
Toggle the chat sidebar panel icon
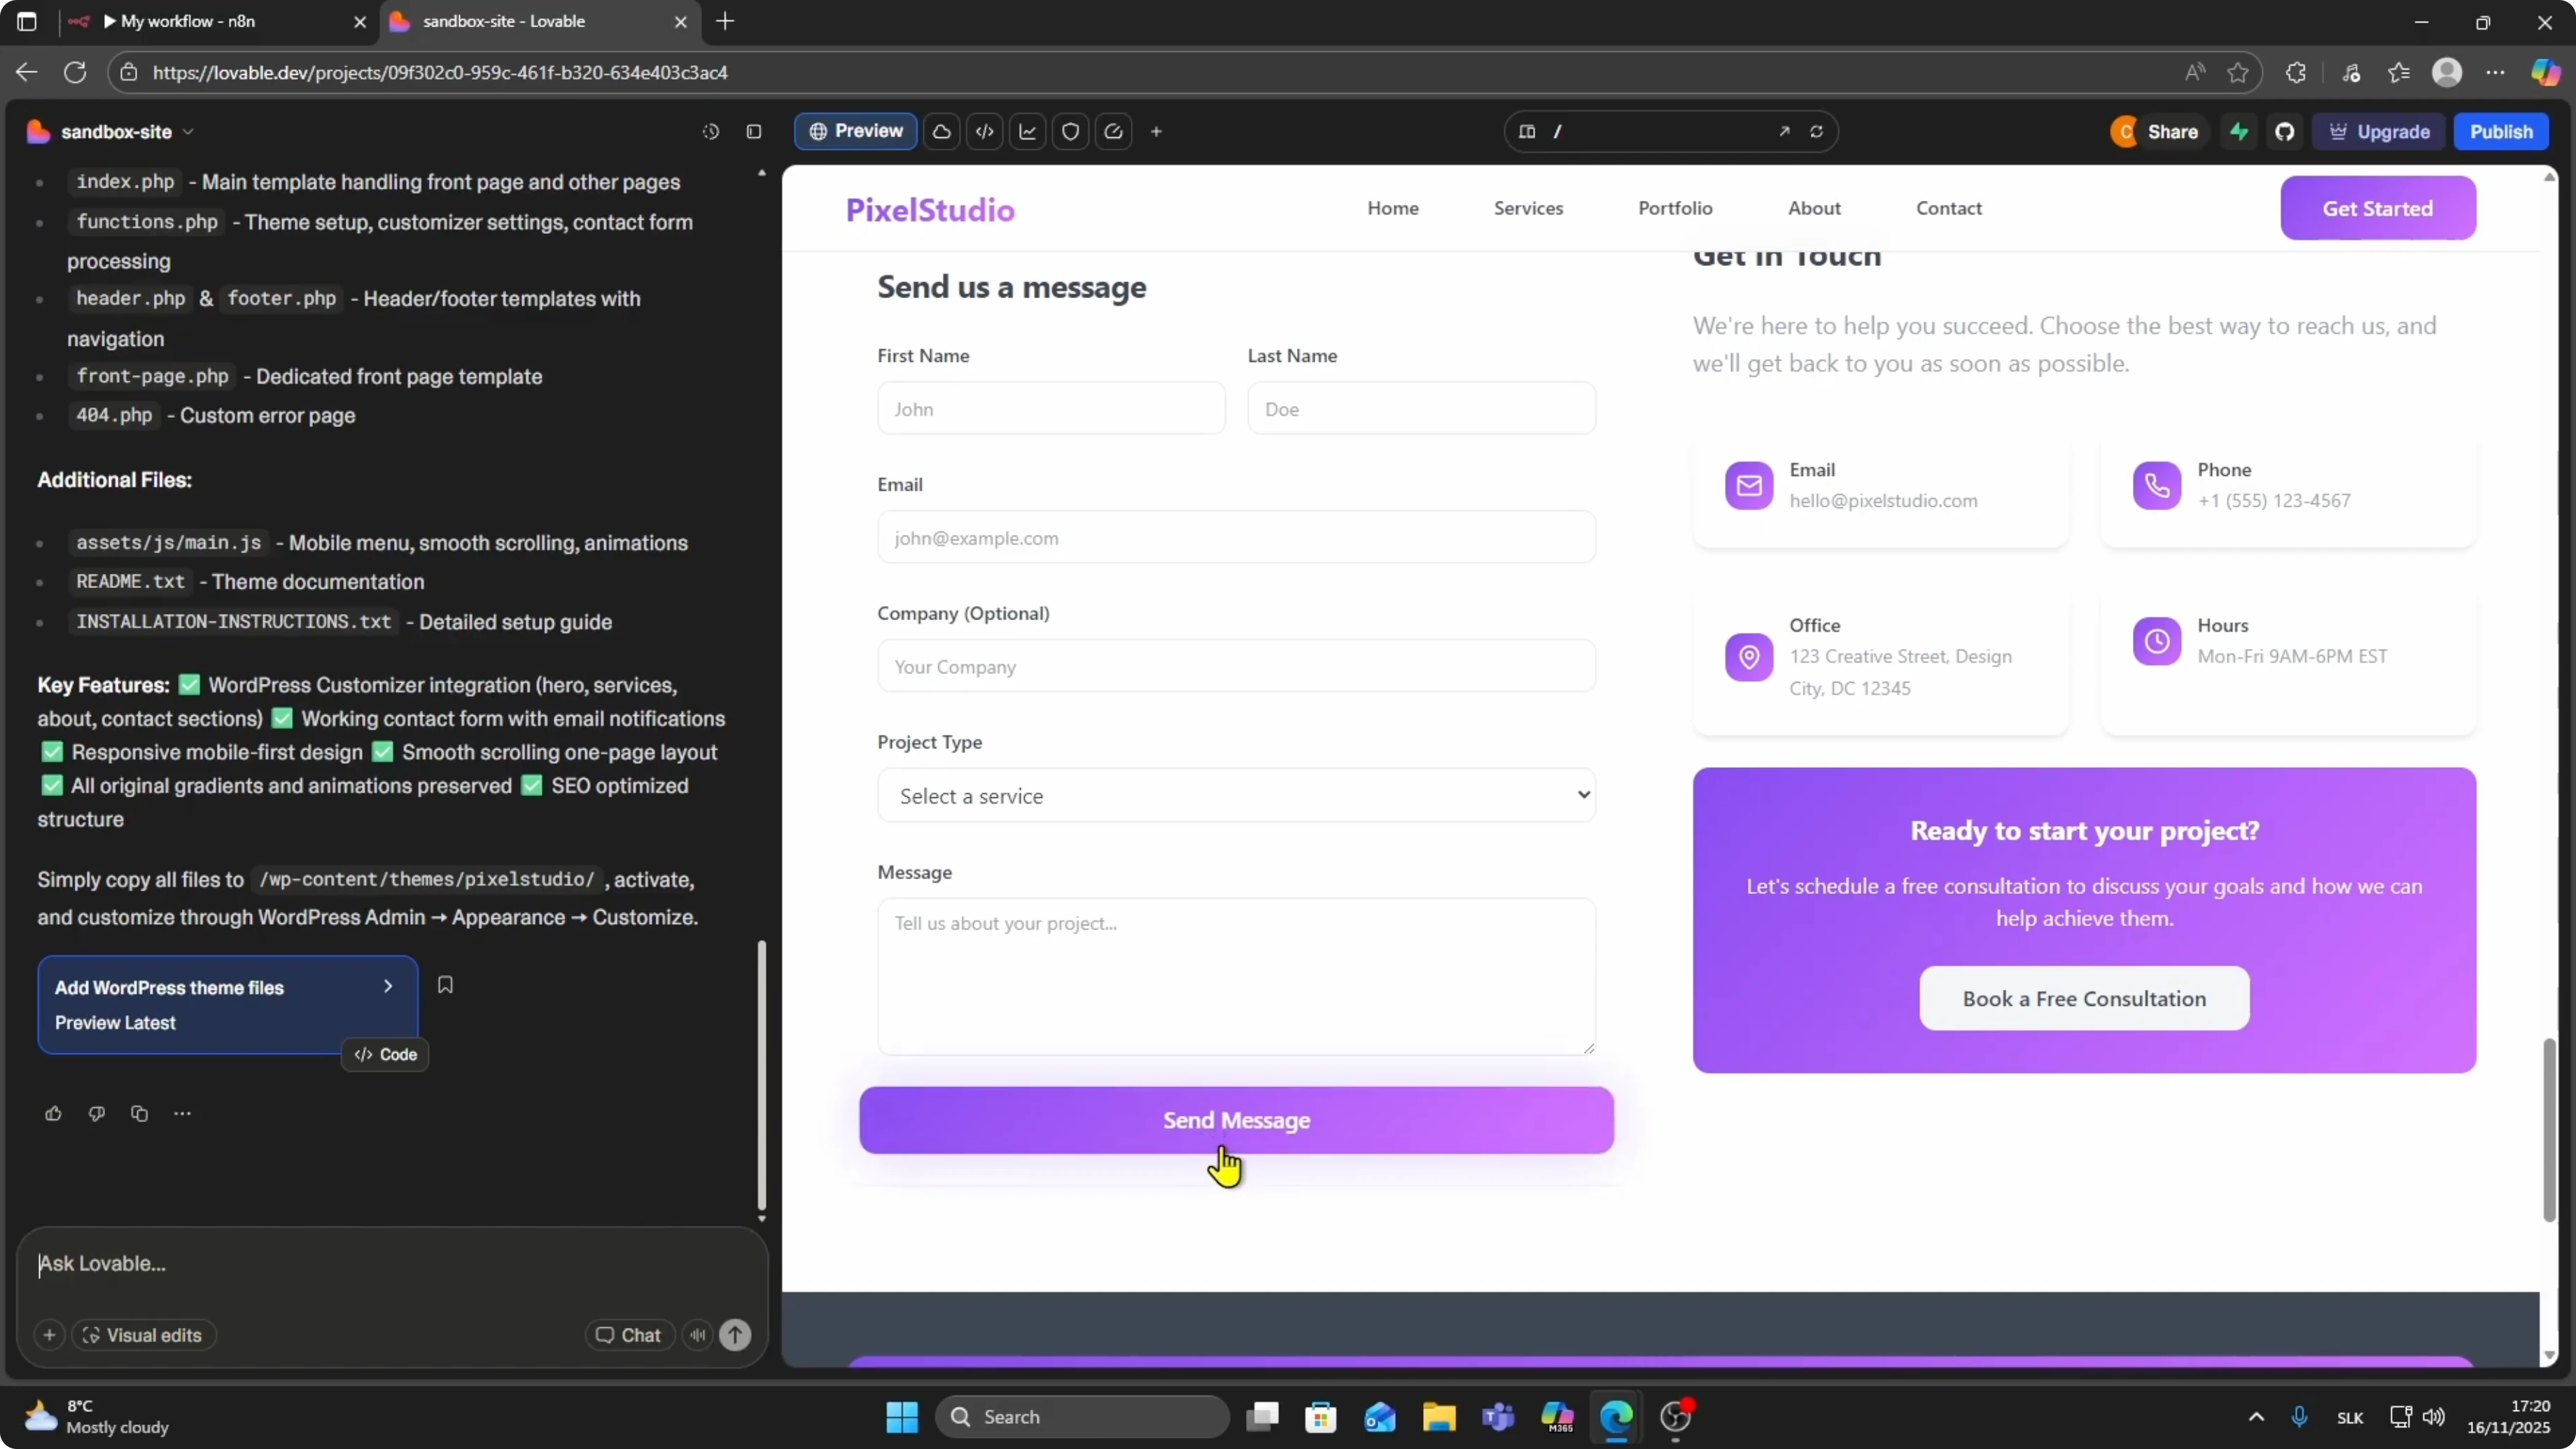point(754,132)
